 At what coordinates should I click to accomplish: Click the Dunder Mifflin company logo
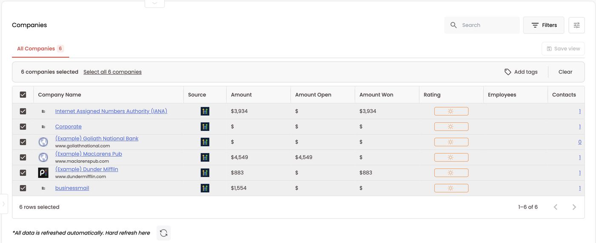click(x=43, y=172)
